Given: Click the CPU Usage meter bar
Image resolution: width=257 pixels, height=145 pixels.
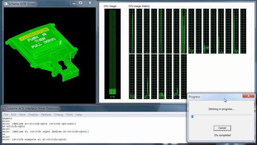Looking at the screenshot, I should click(x=112, y=52).
